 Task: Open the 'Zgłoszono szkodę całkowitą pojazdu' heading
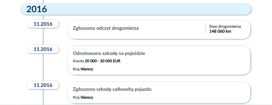pos(112,90)
